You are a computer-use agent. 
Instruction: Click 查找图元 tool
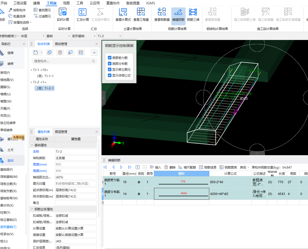point(42,10)
